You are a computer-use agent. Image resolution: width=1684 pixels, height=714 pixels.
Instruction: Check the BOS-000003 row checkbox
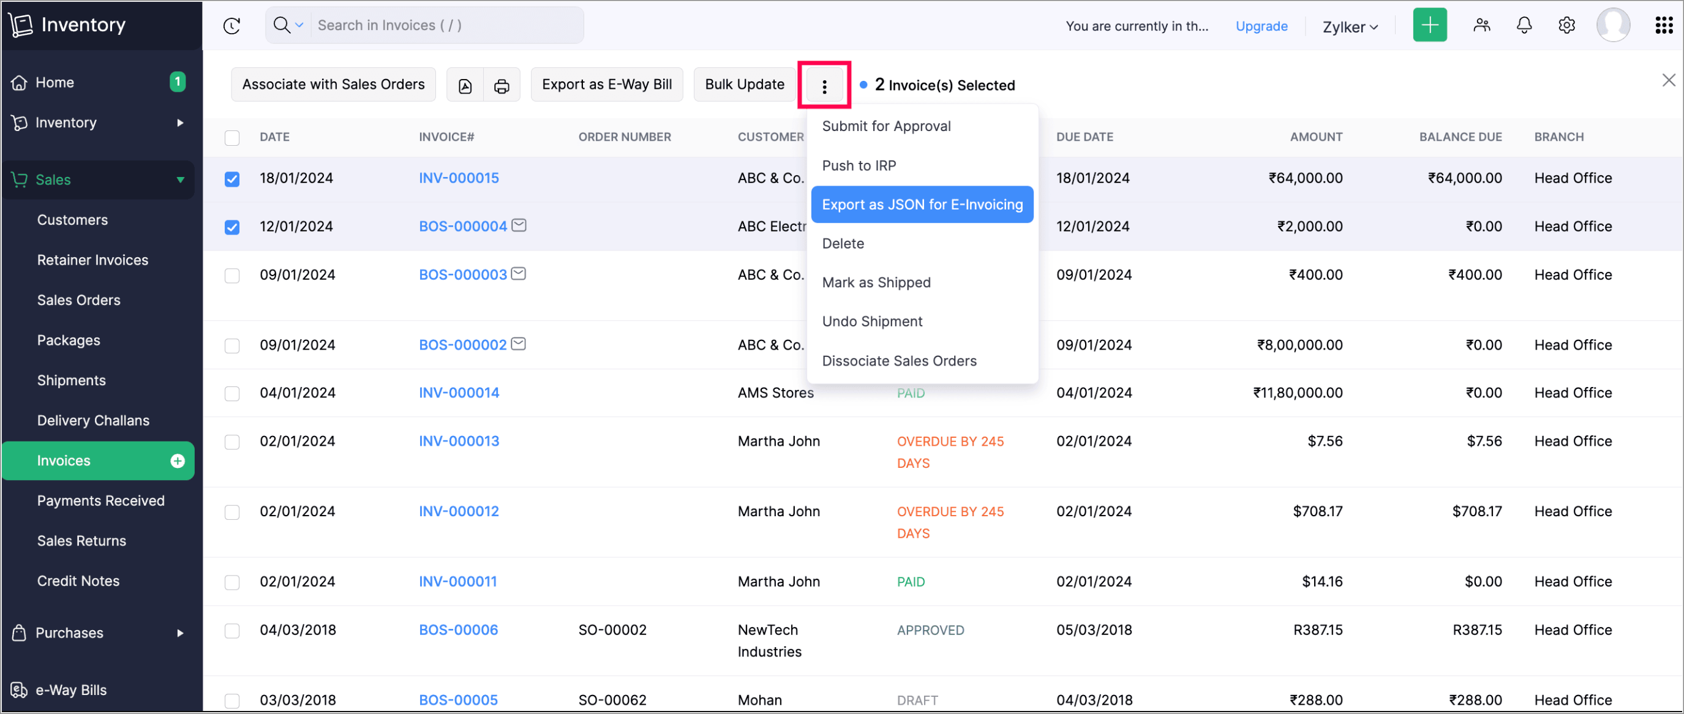pyautogui.click(x=232, y=276)
